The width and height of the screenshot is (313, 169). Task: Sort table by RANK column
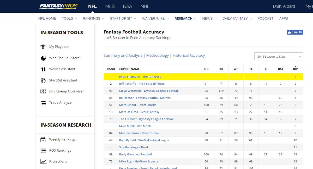(111, 69)
